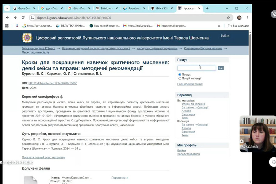Open a new browser tab with plus
The image size is (276, 184).
[x=207, y=8]
